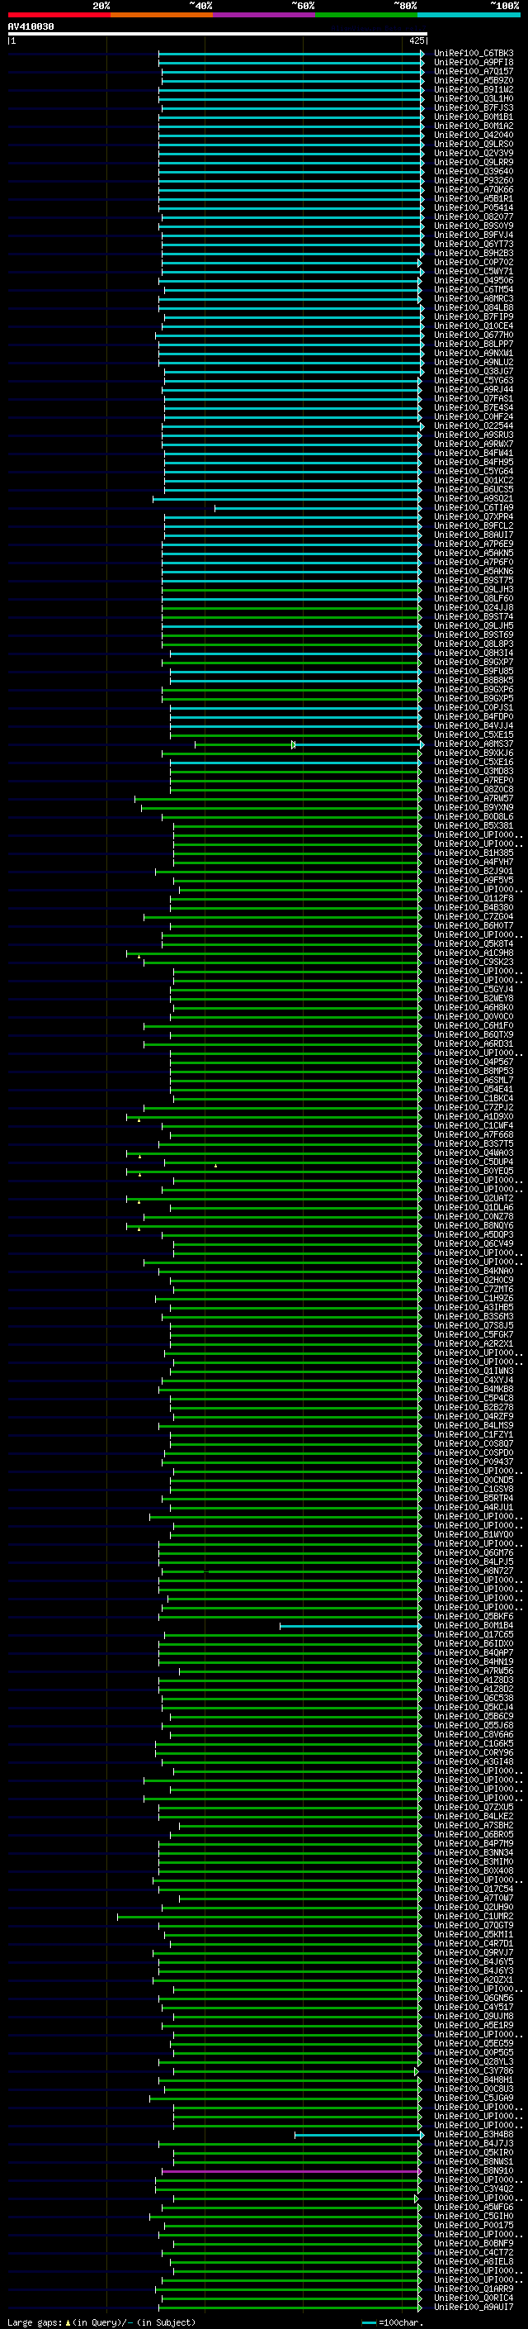Select the UniRef100_Q112F8 label
Viewport: 528px width, 2329px height.
point(473,898)
